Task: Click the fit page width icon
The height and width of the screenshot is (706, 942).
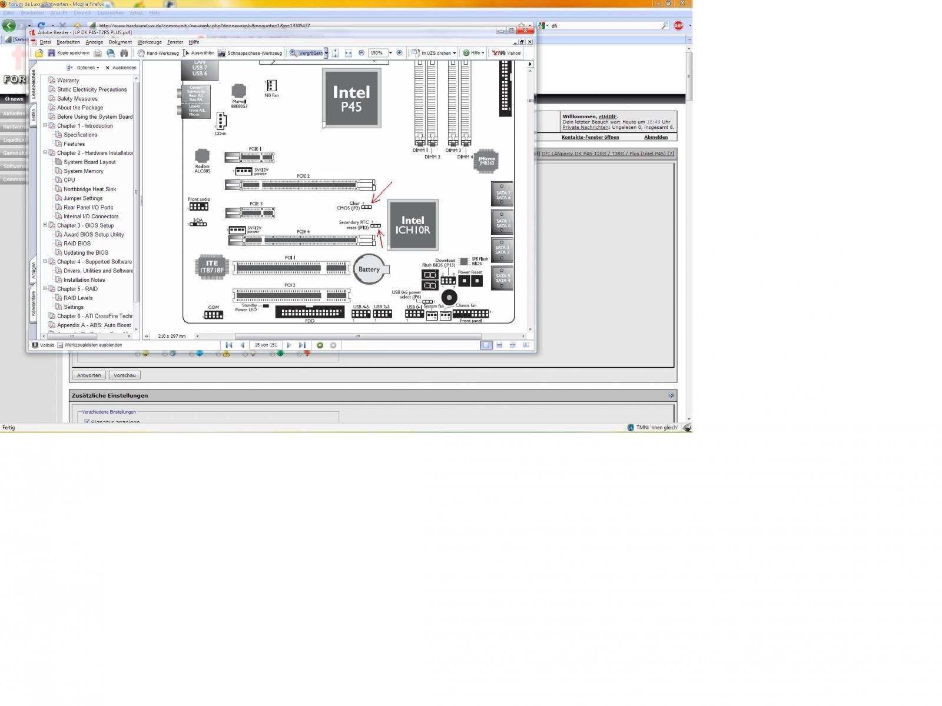Action: [x=348, y=53]
